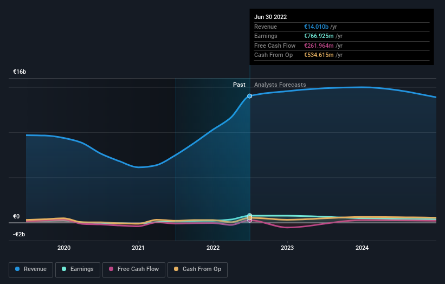Select the 2022 x-axis label
This screenshot has width=445, height=284.
click(213, 248)
